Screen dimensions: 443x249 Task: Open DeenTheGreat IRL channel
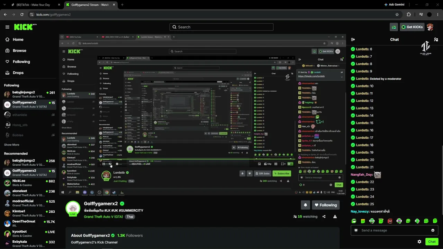(29, 223)
